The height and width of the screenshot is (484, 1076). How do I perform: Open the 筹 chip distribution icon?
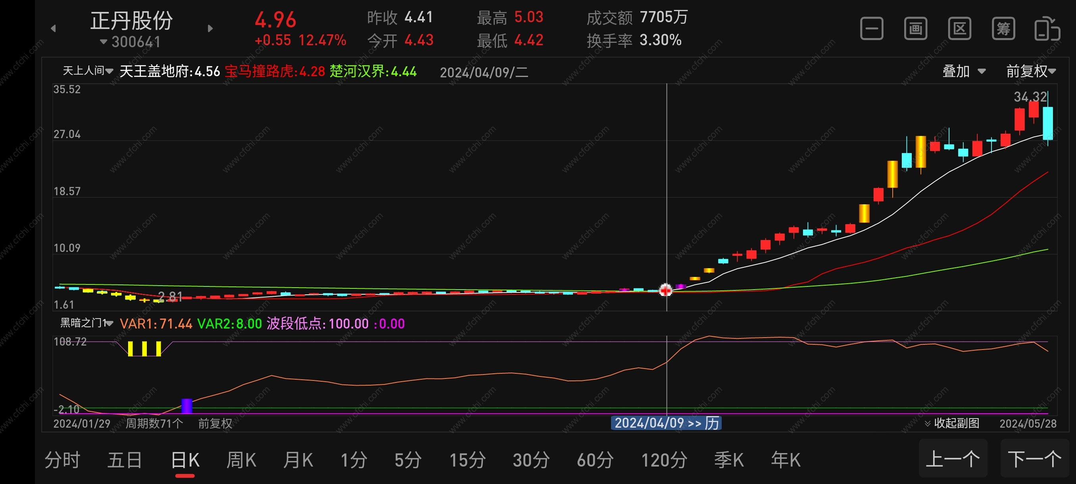click(1003, 29)
